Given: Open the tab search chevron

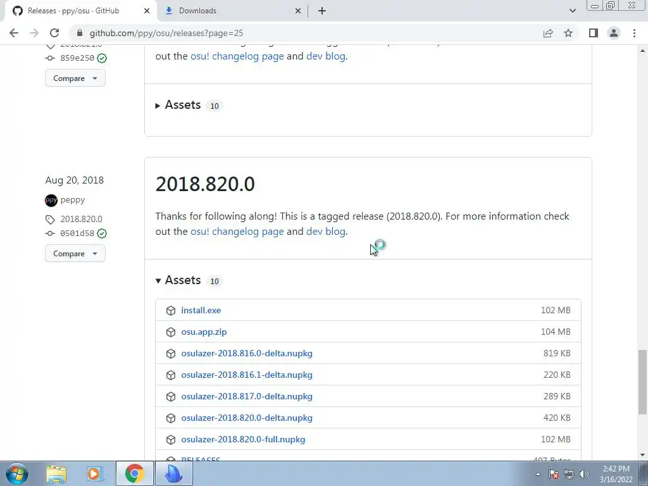Looking at the screenshot, I should click(572, 11).
